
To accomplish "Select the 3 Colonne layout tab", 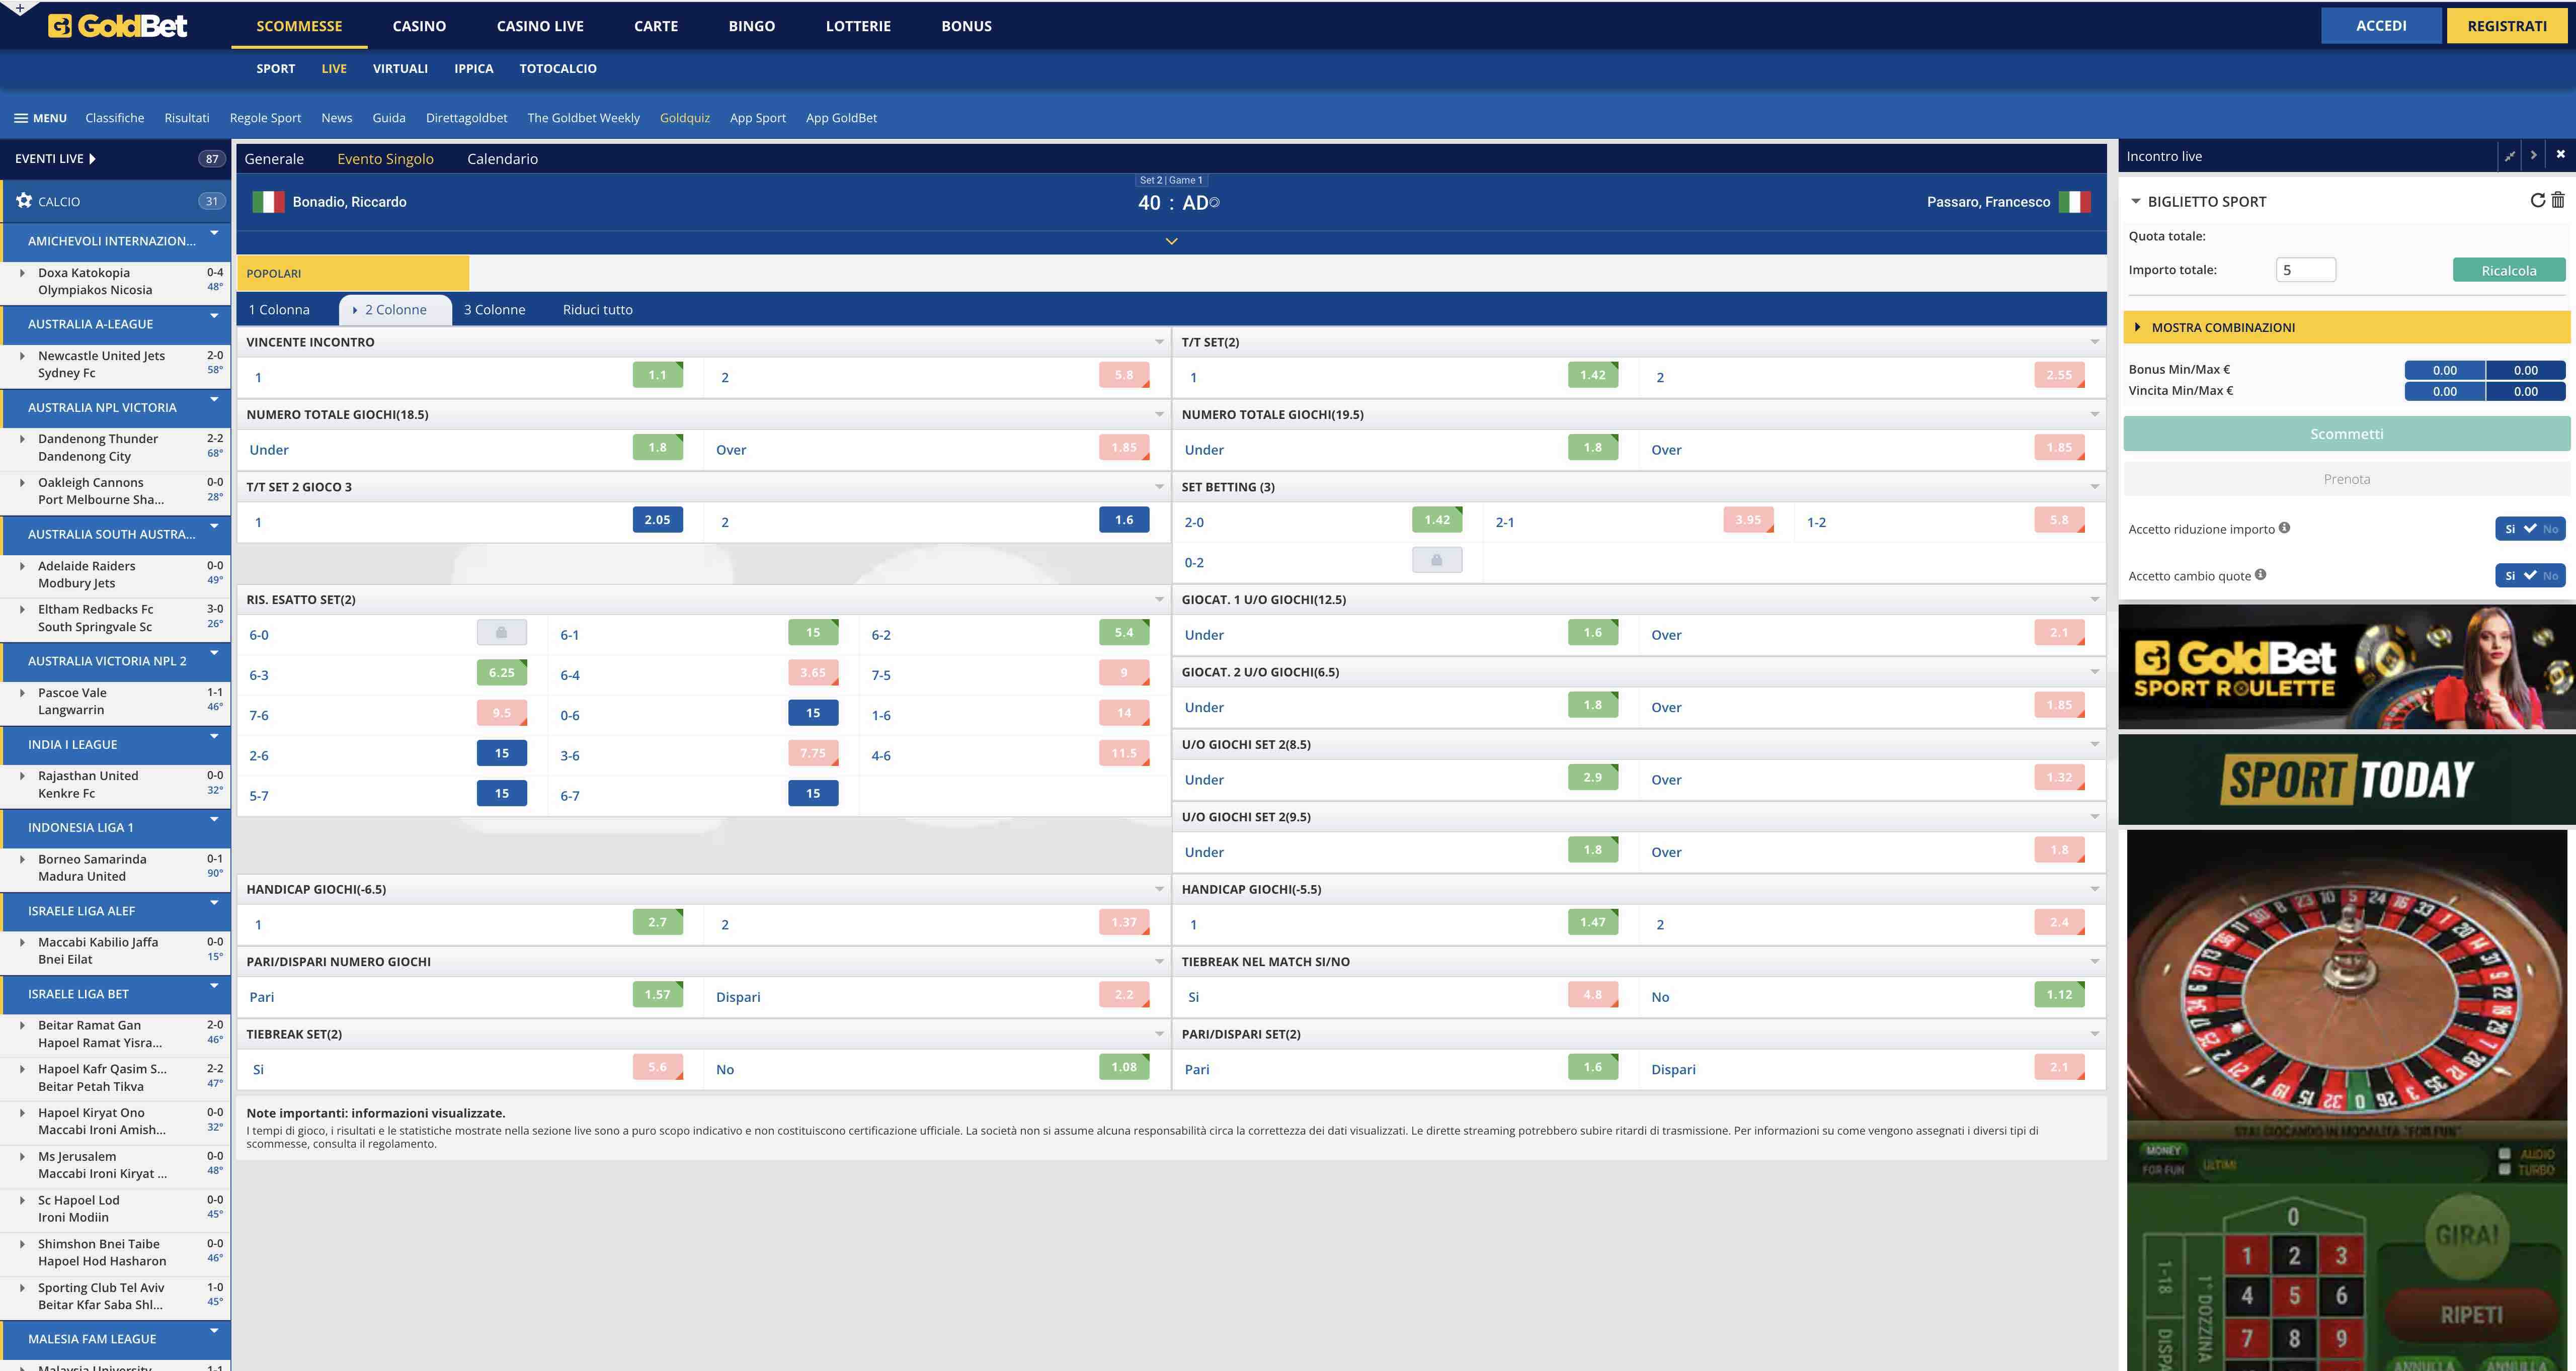I will click(494, 310).
